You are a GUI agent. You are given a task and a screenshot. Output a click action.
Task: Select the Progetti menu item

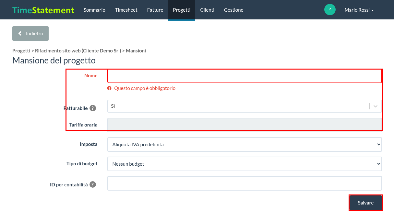[182, 10]
